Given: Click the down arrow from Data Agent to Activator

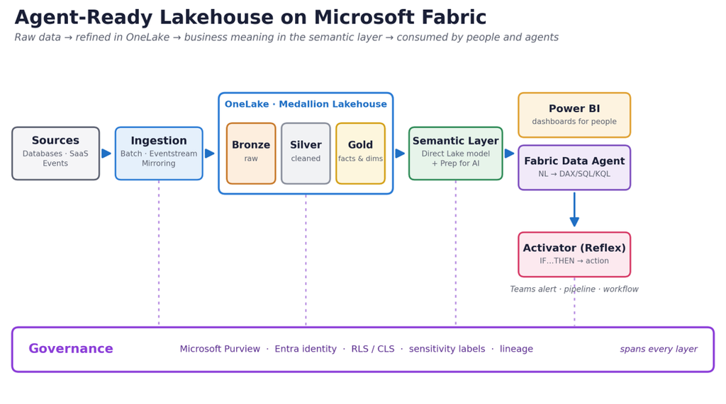Looking at the screenshot, I should 574,209.
